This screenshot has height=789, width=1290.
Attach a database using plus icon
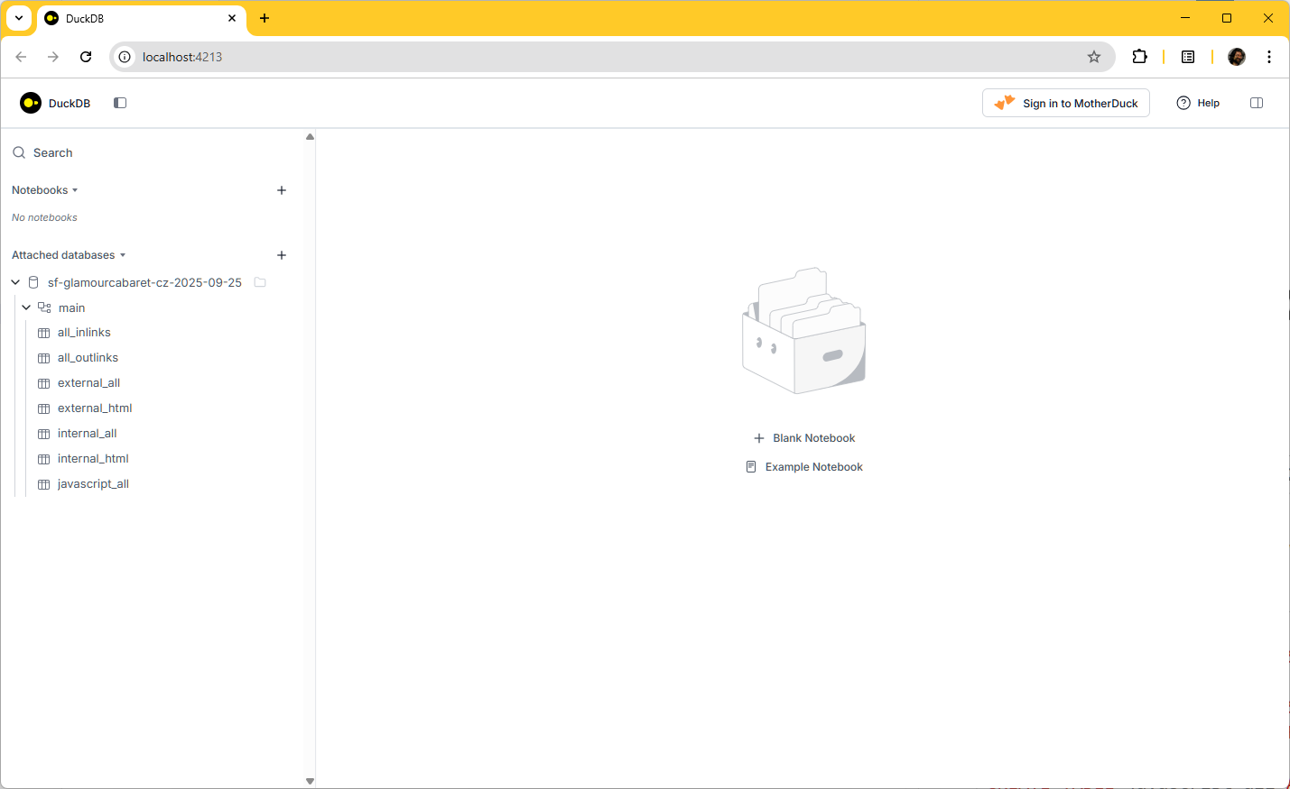pos(282,255)
